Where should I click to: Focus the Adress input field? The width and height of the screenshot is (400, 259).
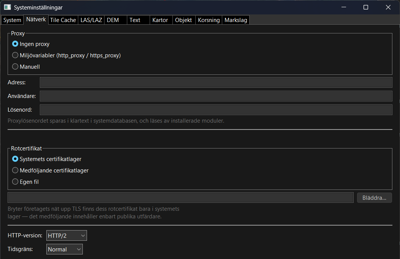click(216, 82)
